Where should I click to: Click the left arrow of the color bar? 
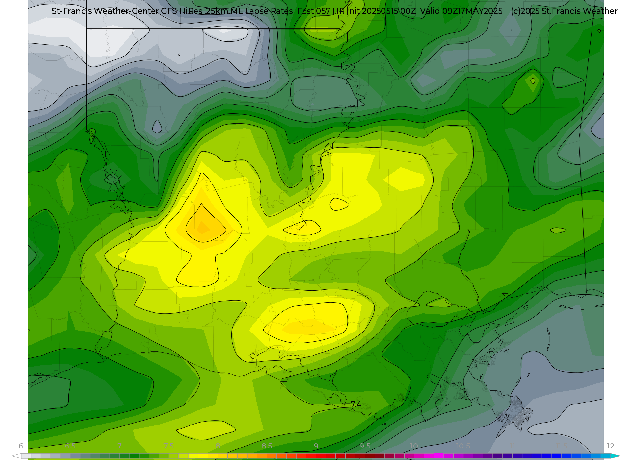16,456
